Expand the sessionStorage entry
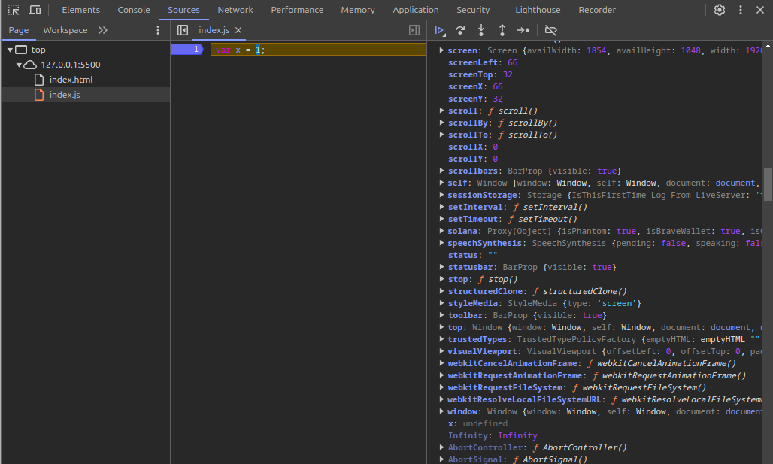Viewport: 773px width, 464px height. coord(441,195)
